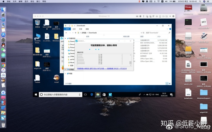Image resolution: width=212 pixels, height=132 pixels.
Task: Open the macOS 前往 menu
Action: (x=32, y=1)
